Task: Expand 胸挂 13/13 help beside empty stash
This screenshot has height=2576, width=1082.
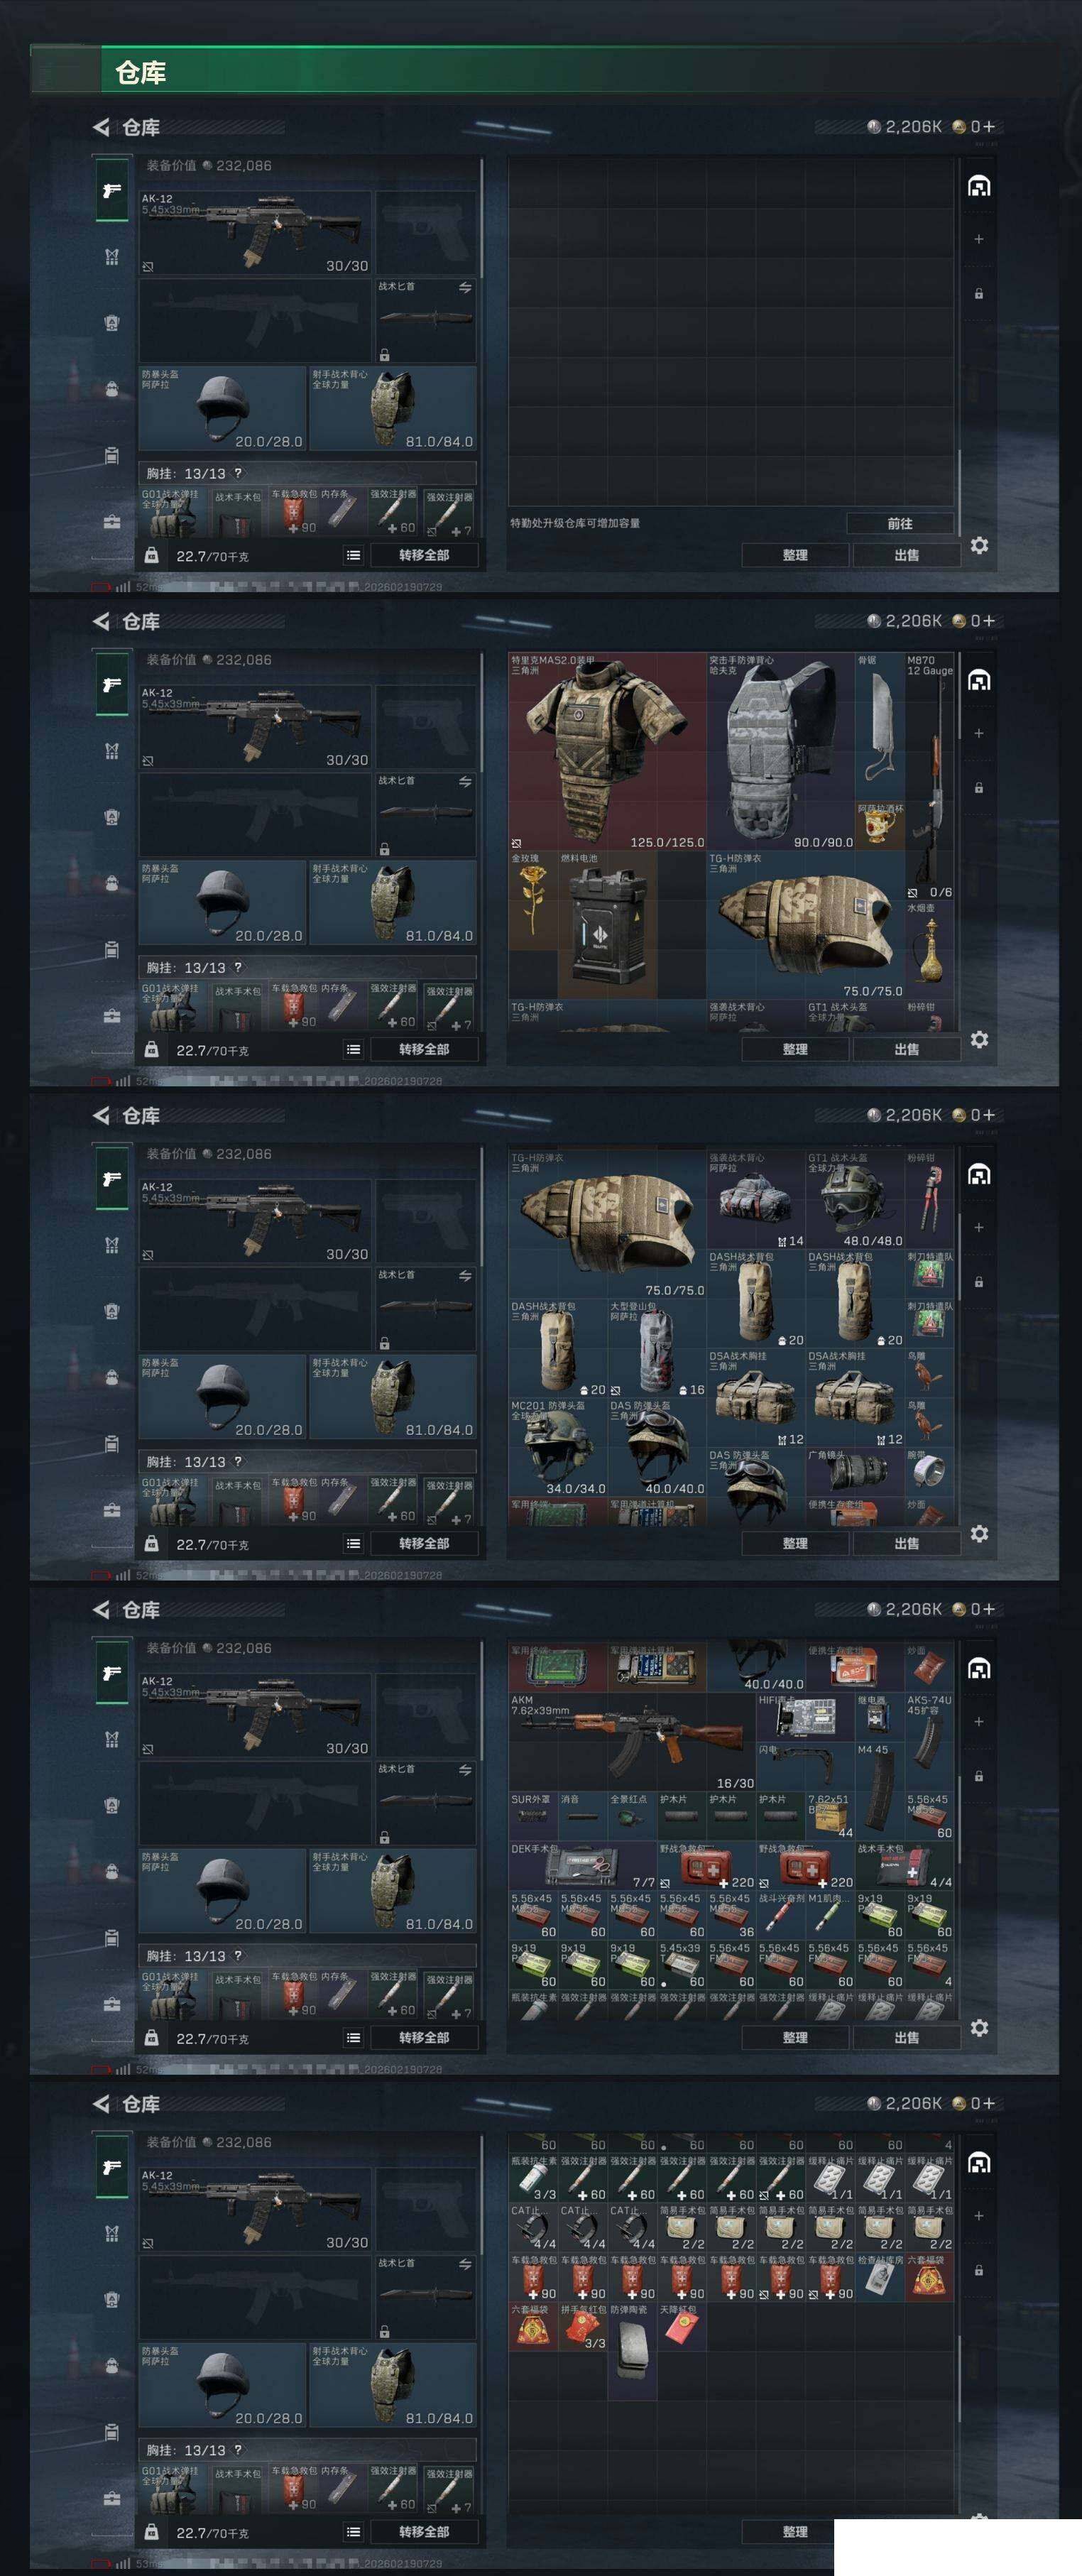Action: coord(238,473)
